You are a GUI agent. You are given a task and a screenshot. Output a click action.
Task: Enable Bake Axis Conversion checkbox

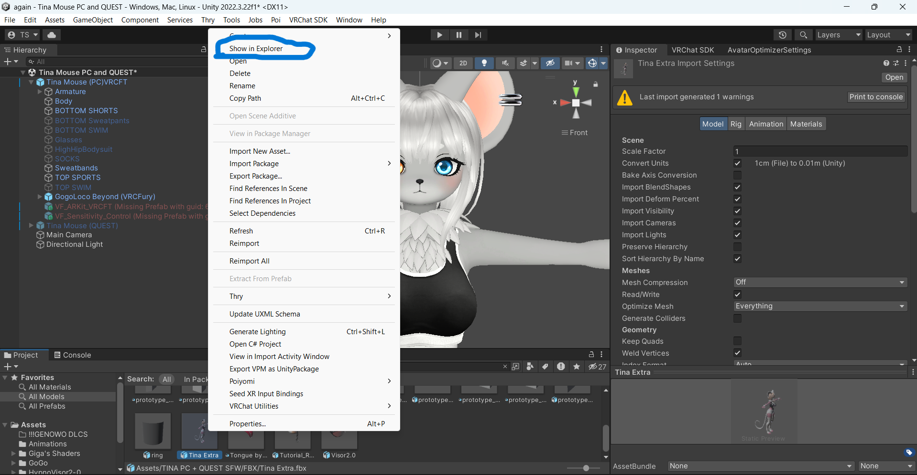click(737, 175)
